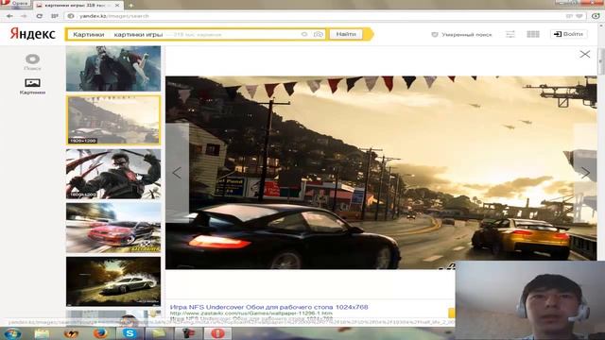Open the Yandex services grid icon
Viewport: 605px width, 340px height.
click(x=533, y=34)
